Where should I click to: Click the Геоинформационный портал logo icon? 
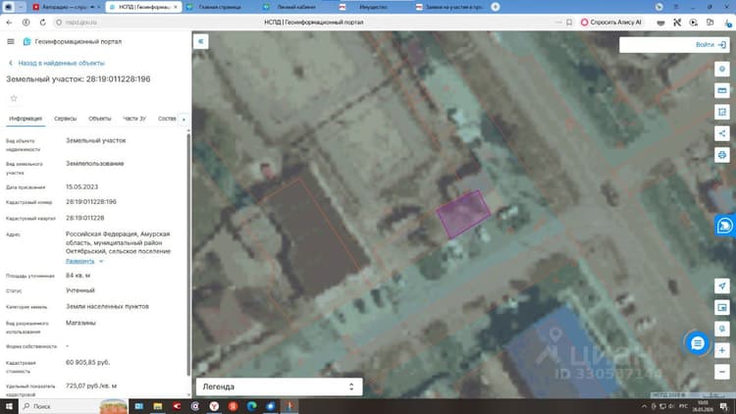point(26,42)
